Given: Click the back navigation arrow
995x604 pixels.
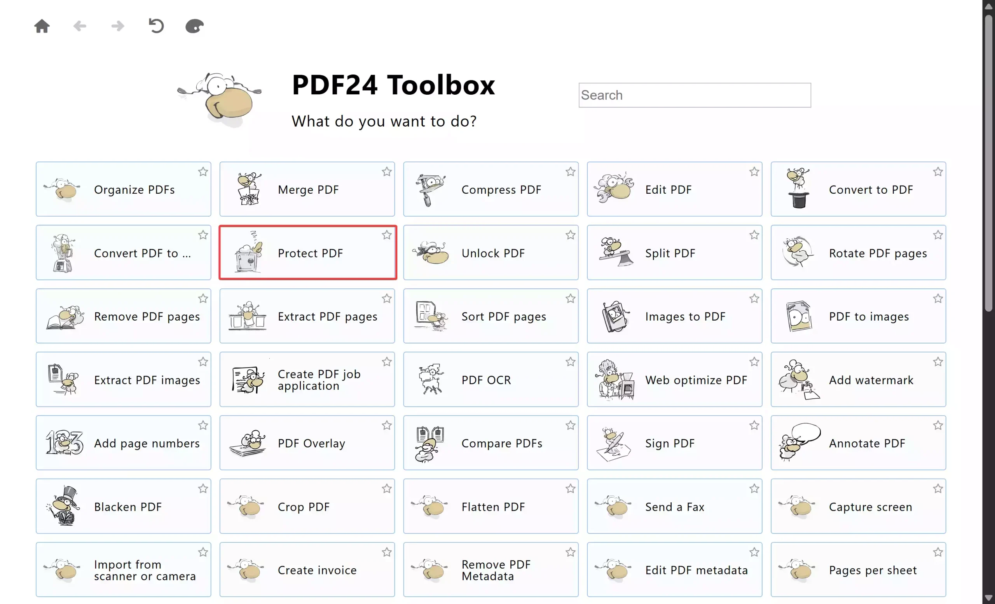Looking at the screenshot, I should (80, 26).
